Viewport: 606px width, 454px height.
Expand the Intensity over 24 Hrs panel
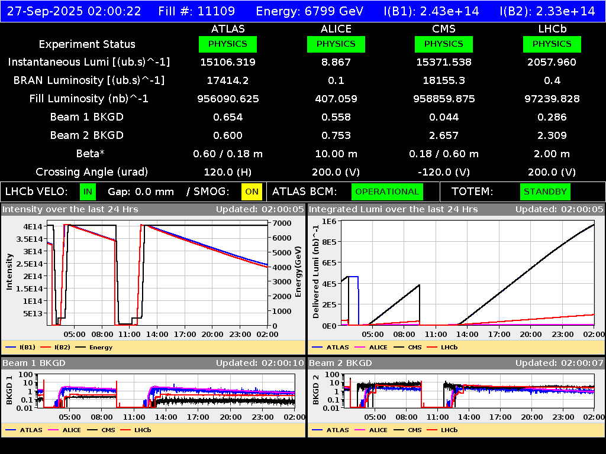coord(71,209)
